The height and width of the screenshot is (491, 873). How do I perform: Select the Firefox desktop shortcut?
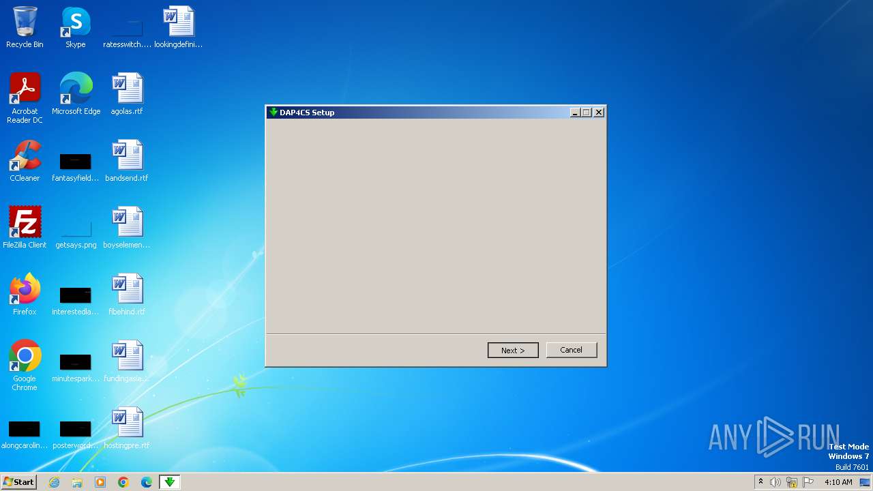click(x=25, y=295)
